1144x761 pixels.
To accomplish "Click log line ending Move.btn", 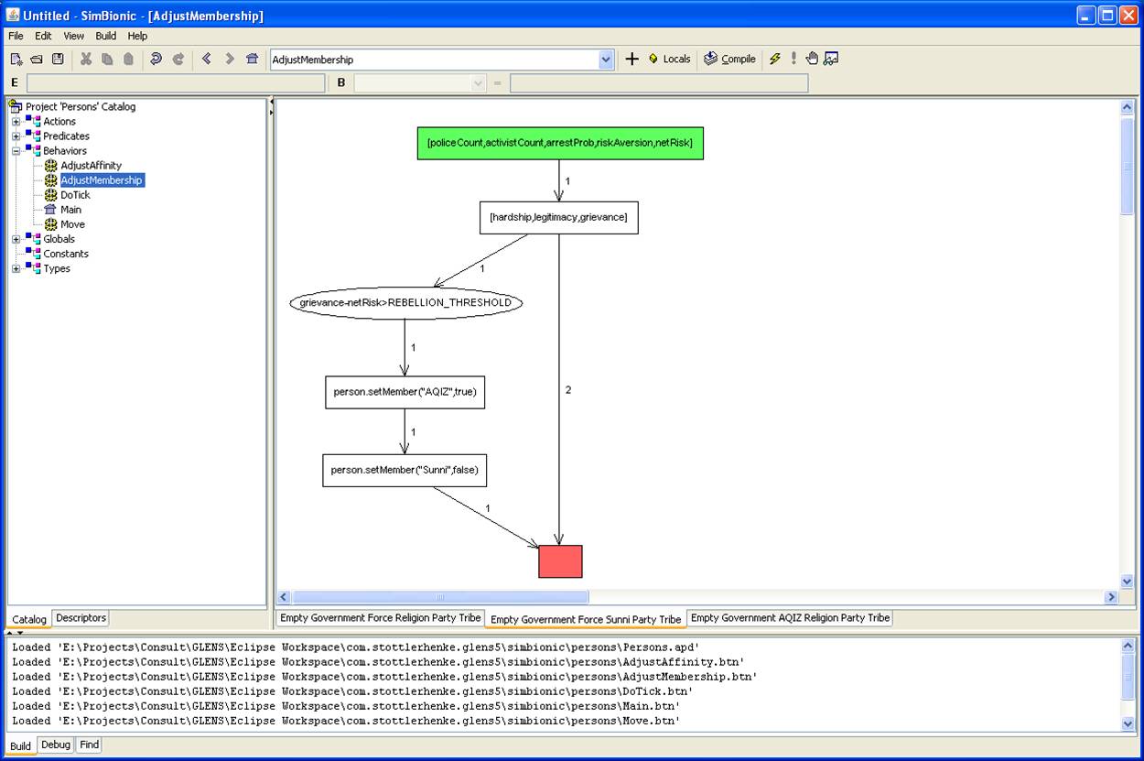I will [346, 721].
